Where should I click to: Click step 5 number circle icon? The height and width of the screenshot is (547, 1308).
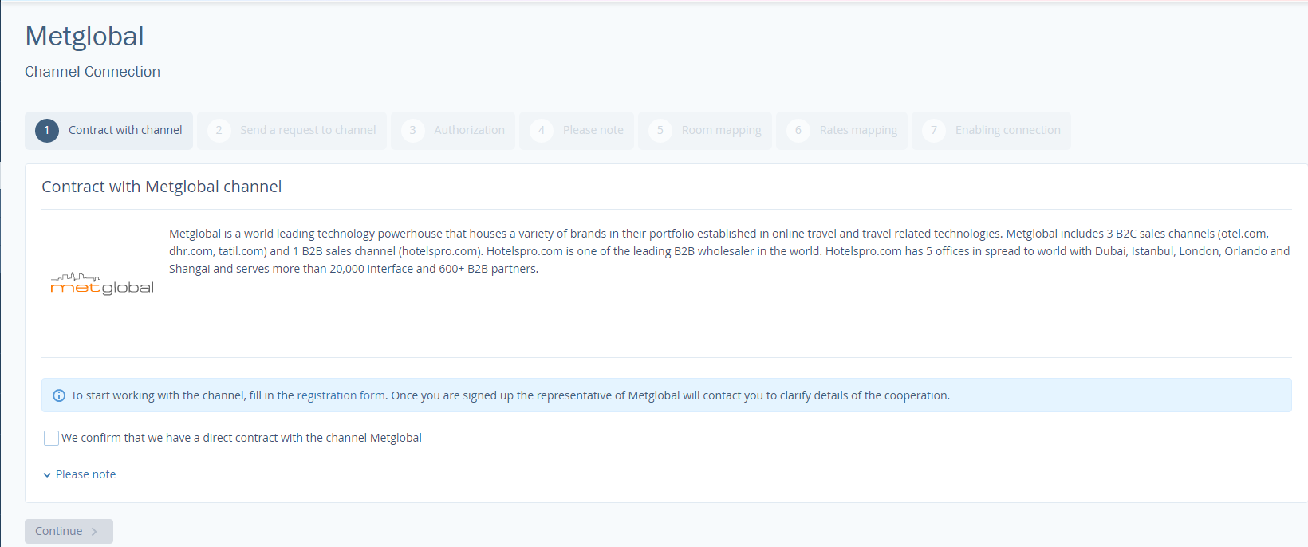click(660, 130)
